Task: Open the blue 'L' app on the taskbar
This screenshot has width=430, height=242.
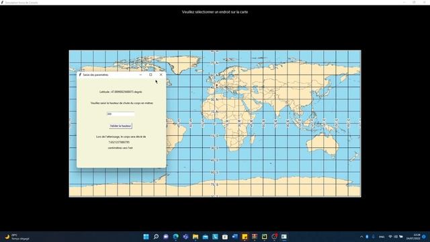Action: point(215,237)
